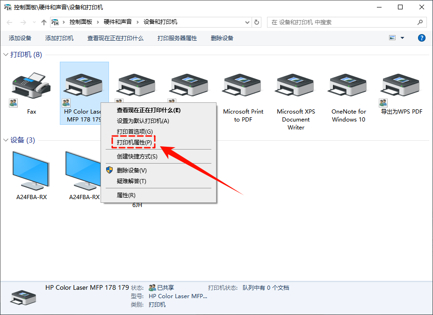Screen dimensions: 433x315
Task: Navigate up one folder level
Action: pyautogui.click(x=43, y=21)
